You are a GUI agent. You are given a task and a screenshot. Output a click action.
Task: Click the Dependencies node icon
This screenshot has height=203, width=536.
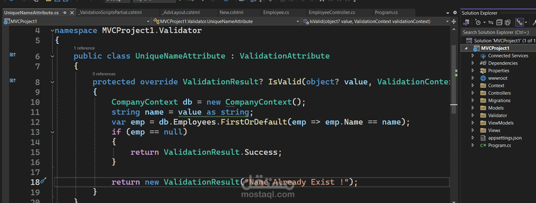click(x=483, y=63)
